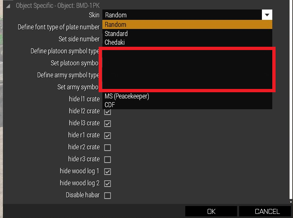Click the hide l1 crate label
Screen dimensions: 293x218
pyautogui.click(x=84, y=99)
